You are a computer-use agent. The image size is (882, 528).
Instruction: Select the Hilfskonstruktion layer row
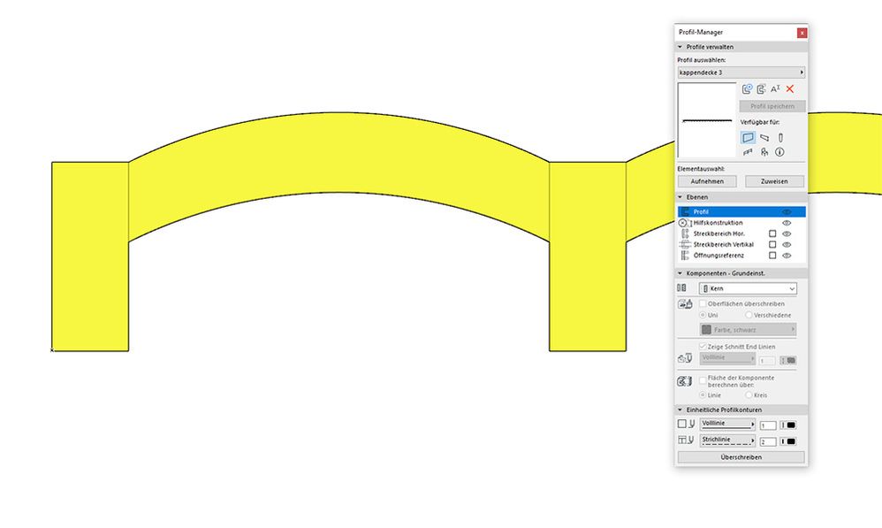coord(742,223)
